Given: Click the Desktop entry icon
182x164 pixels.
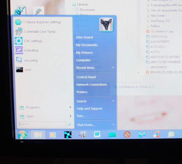Looking at the screenshot, I should [x=19, y=50].
